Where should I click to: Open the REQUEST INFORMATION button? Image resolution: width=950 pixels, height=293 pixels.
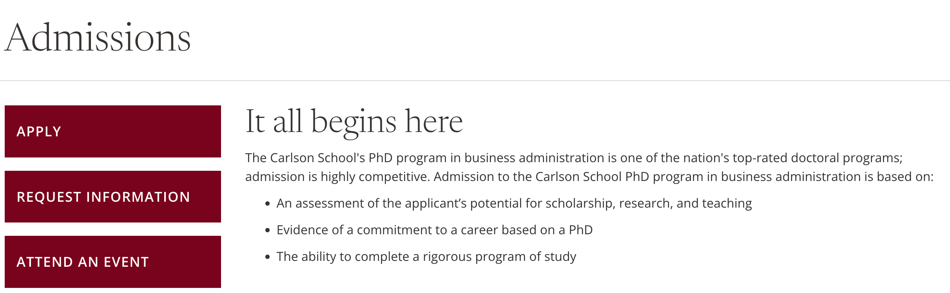click(x=113, y=197)
